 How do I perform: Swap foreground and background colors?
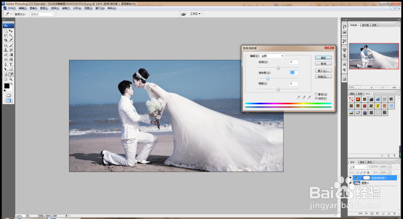click(11, 84)
